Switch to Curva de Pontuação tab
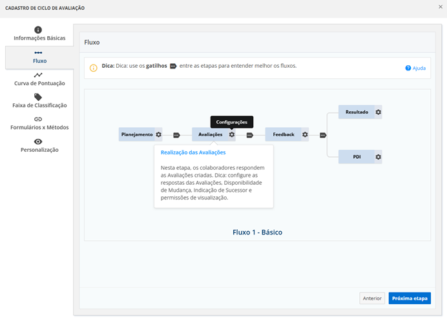This screenshot has width=447, height=321. (39, 79)
